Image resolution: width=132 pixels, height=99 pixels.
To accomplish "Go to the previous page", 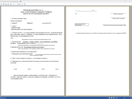I will pyautogui.click(x=13, y=4).
